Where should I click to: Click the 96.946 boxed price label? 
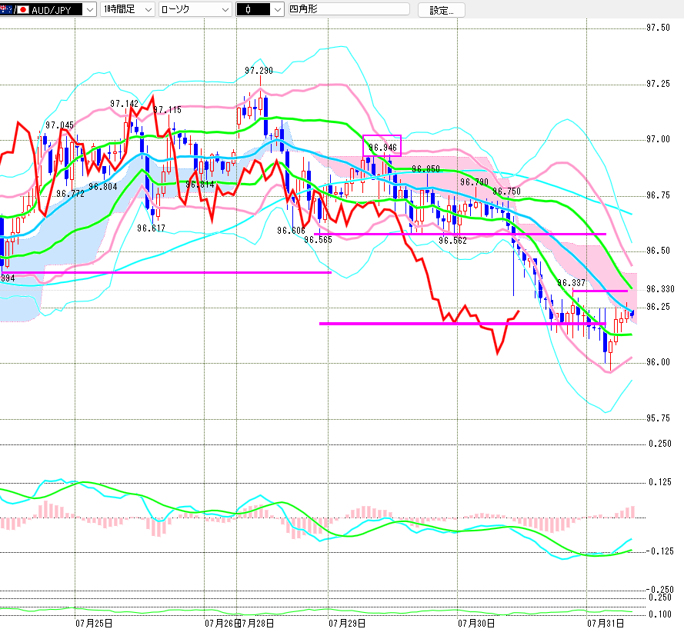click(382, 148)
